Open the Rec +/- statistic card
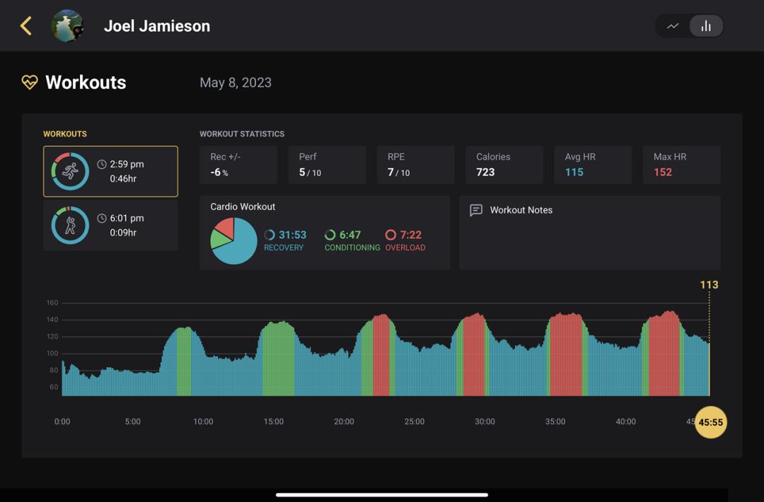Viewport: 764px width, 502px height. coord(238,165)
